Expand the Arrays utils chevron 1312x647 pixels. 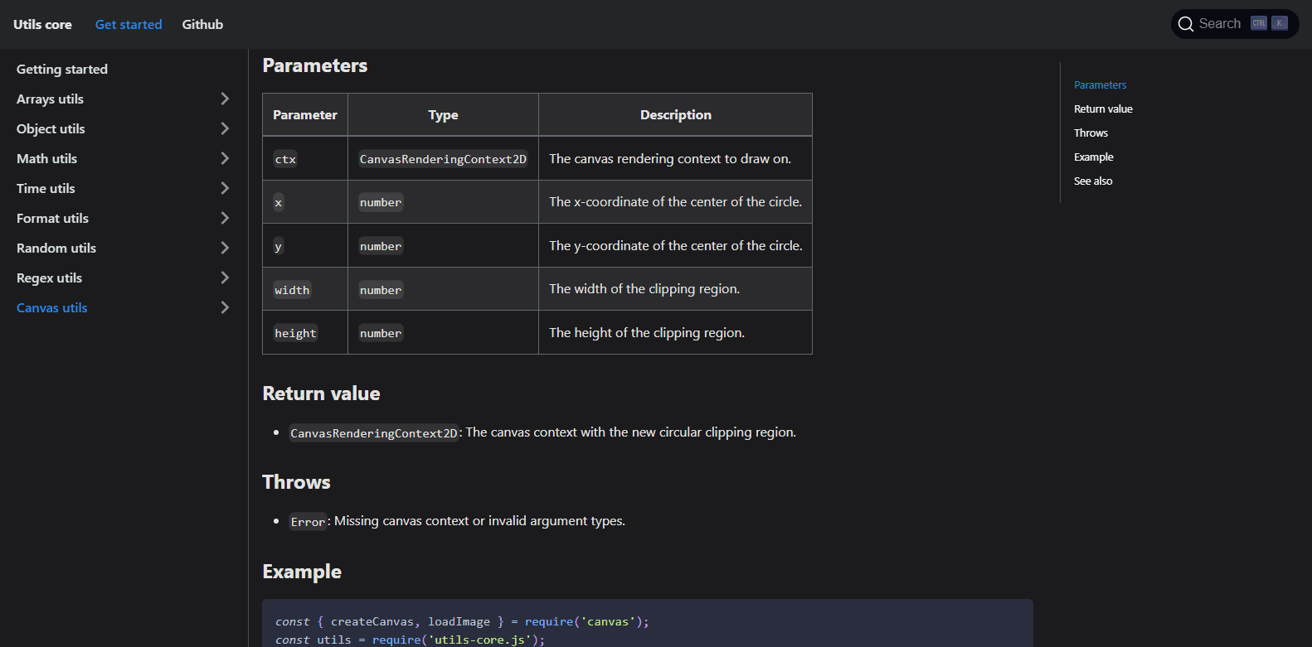(x=225, y=99)
